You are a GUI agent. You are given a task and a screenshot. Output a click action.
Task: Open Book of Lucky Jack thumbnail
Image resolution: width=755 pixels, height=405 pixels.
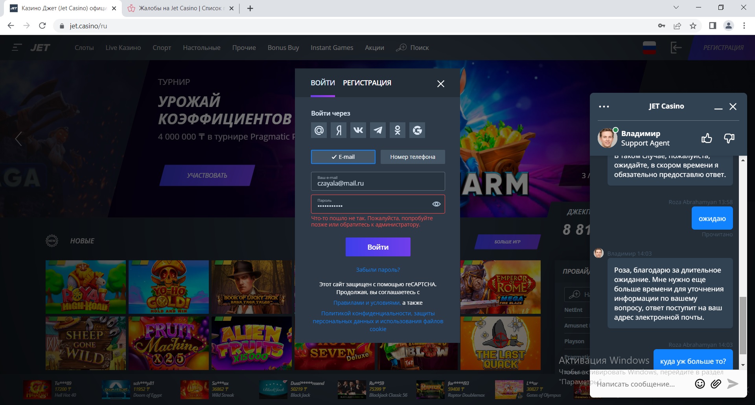(252, 287)
